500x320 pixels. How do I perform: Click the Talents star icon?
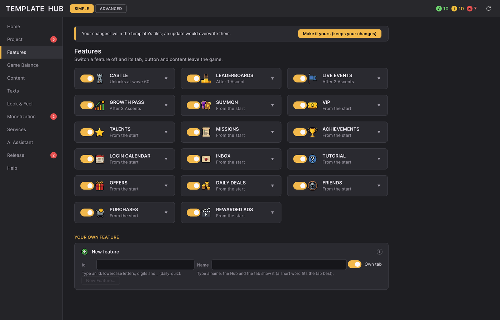[100, 132]
